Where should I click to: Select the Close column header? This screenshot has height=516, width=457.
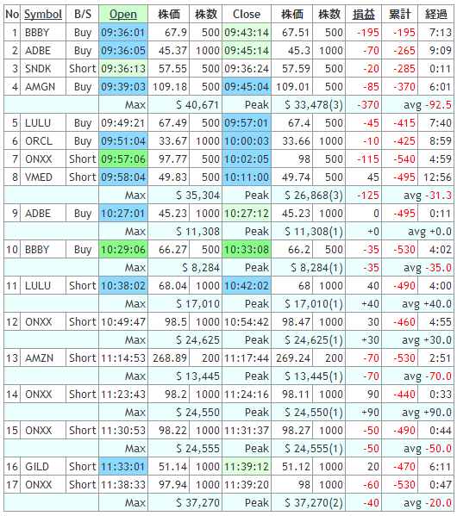(247, 14)
